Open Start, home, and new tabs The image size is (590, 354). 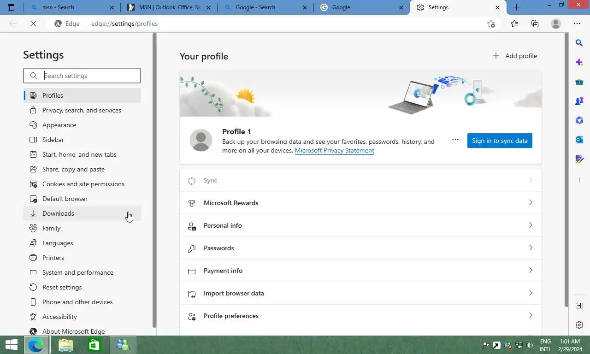pos(82,154)
